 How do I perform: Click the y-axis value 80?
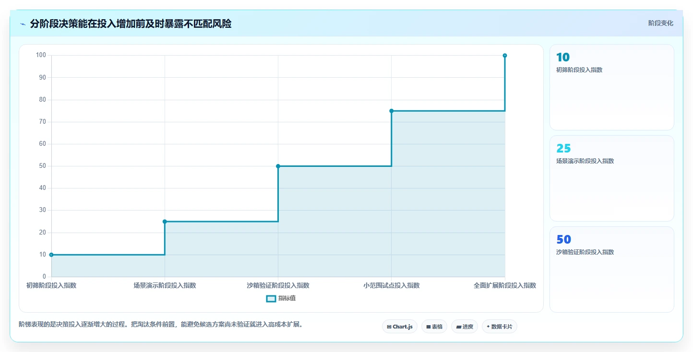point(42,100)
